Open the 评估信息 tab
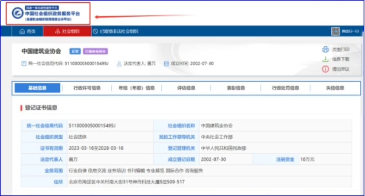 (186, 88)
